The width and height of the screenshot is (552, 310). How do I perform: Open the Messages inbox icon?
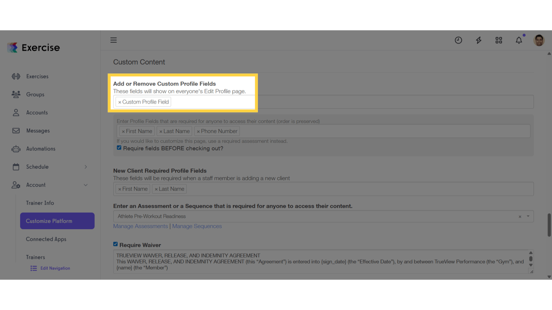click(16, 130)
